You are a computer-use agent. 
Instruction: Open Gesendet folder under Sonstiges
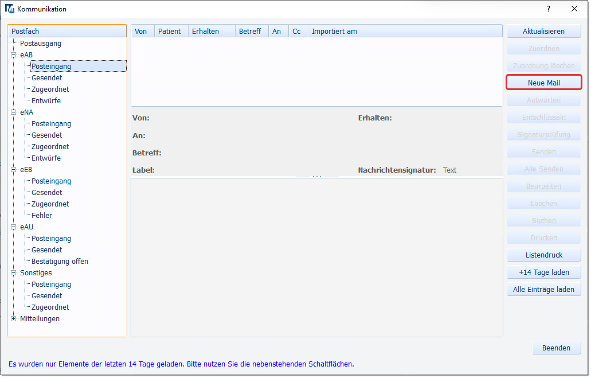coord(47,296)
